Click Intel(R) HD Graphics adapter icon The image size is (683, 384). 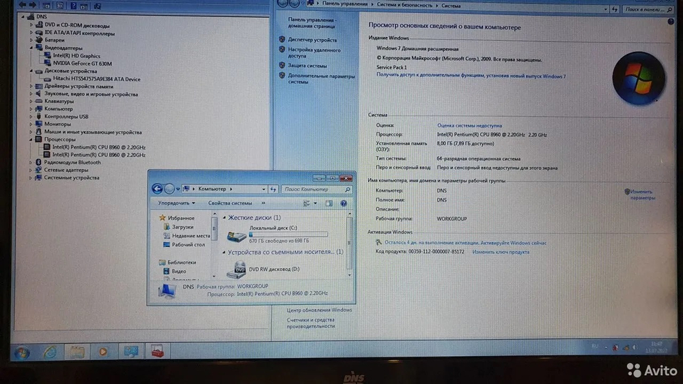(48, 56)
